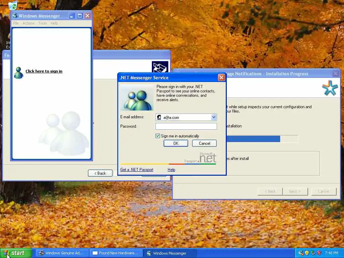Open the Messenger tray icon with red X
344x258 pixels.
[301, 253]
